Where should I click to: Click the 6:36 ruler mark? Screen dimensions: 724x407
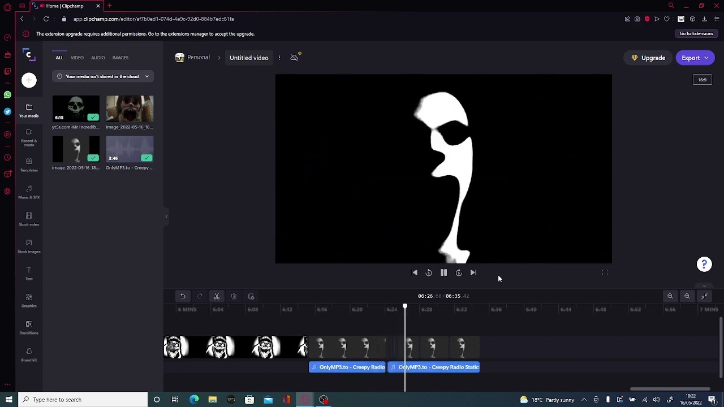point(496,310)
